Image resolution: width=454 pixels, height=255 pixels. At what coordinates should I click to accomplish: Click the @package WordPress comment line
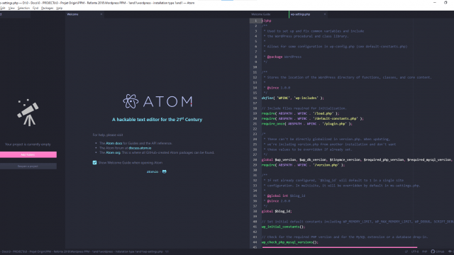tap(282, 57)
